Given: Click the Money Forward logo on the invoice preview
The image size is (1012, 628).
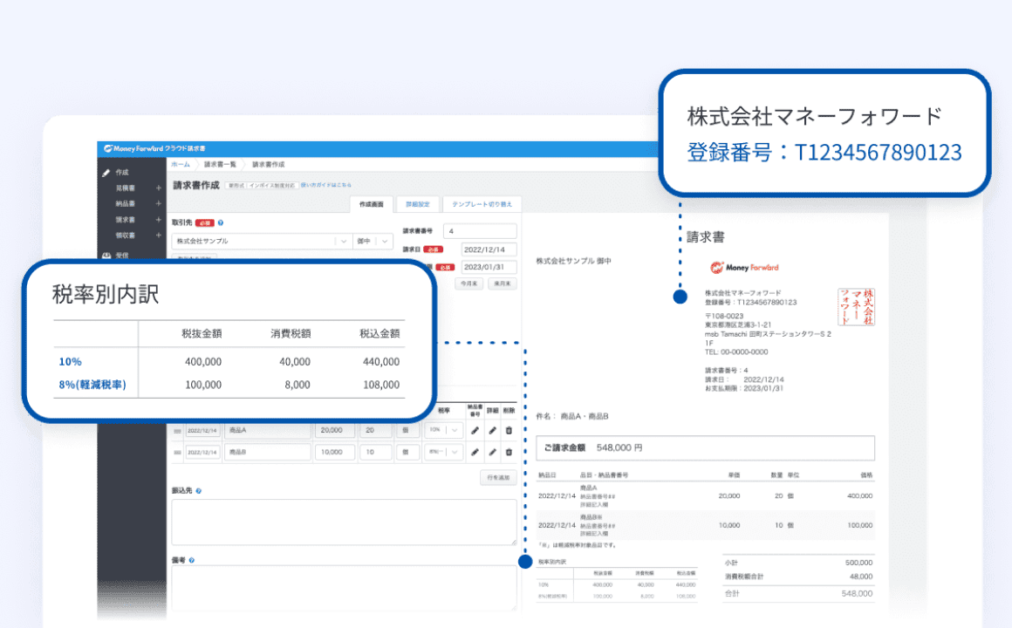Looking at the screenshot, I should pos(744,268).
